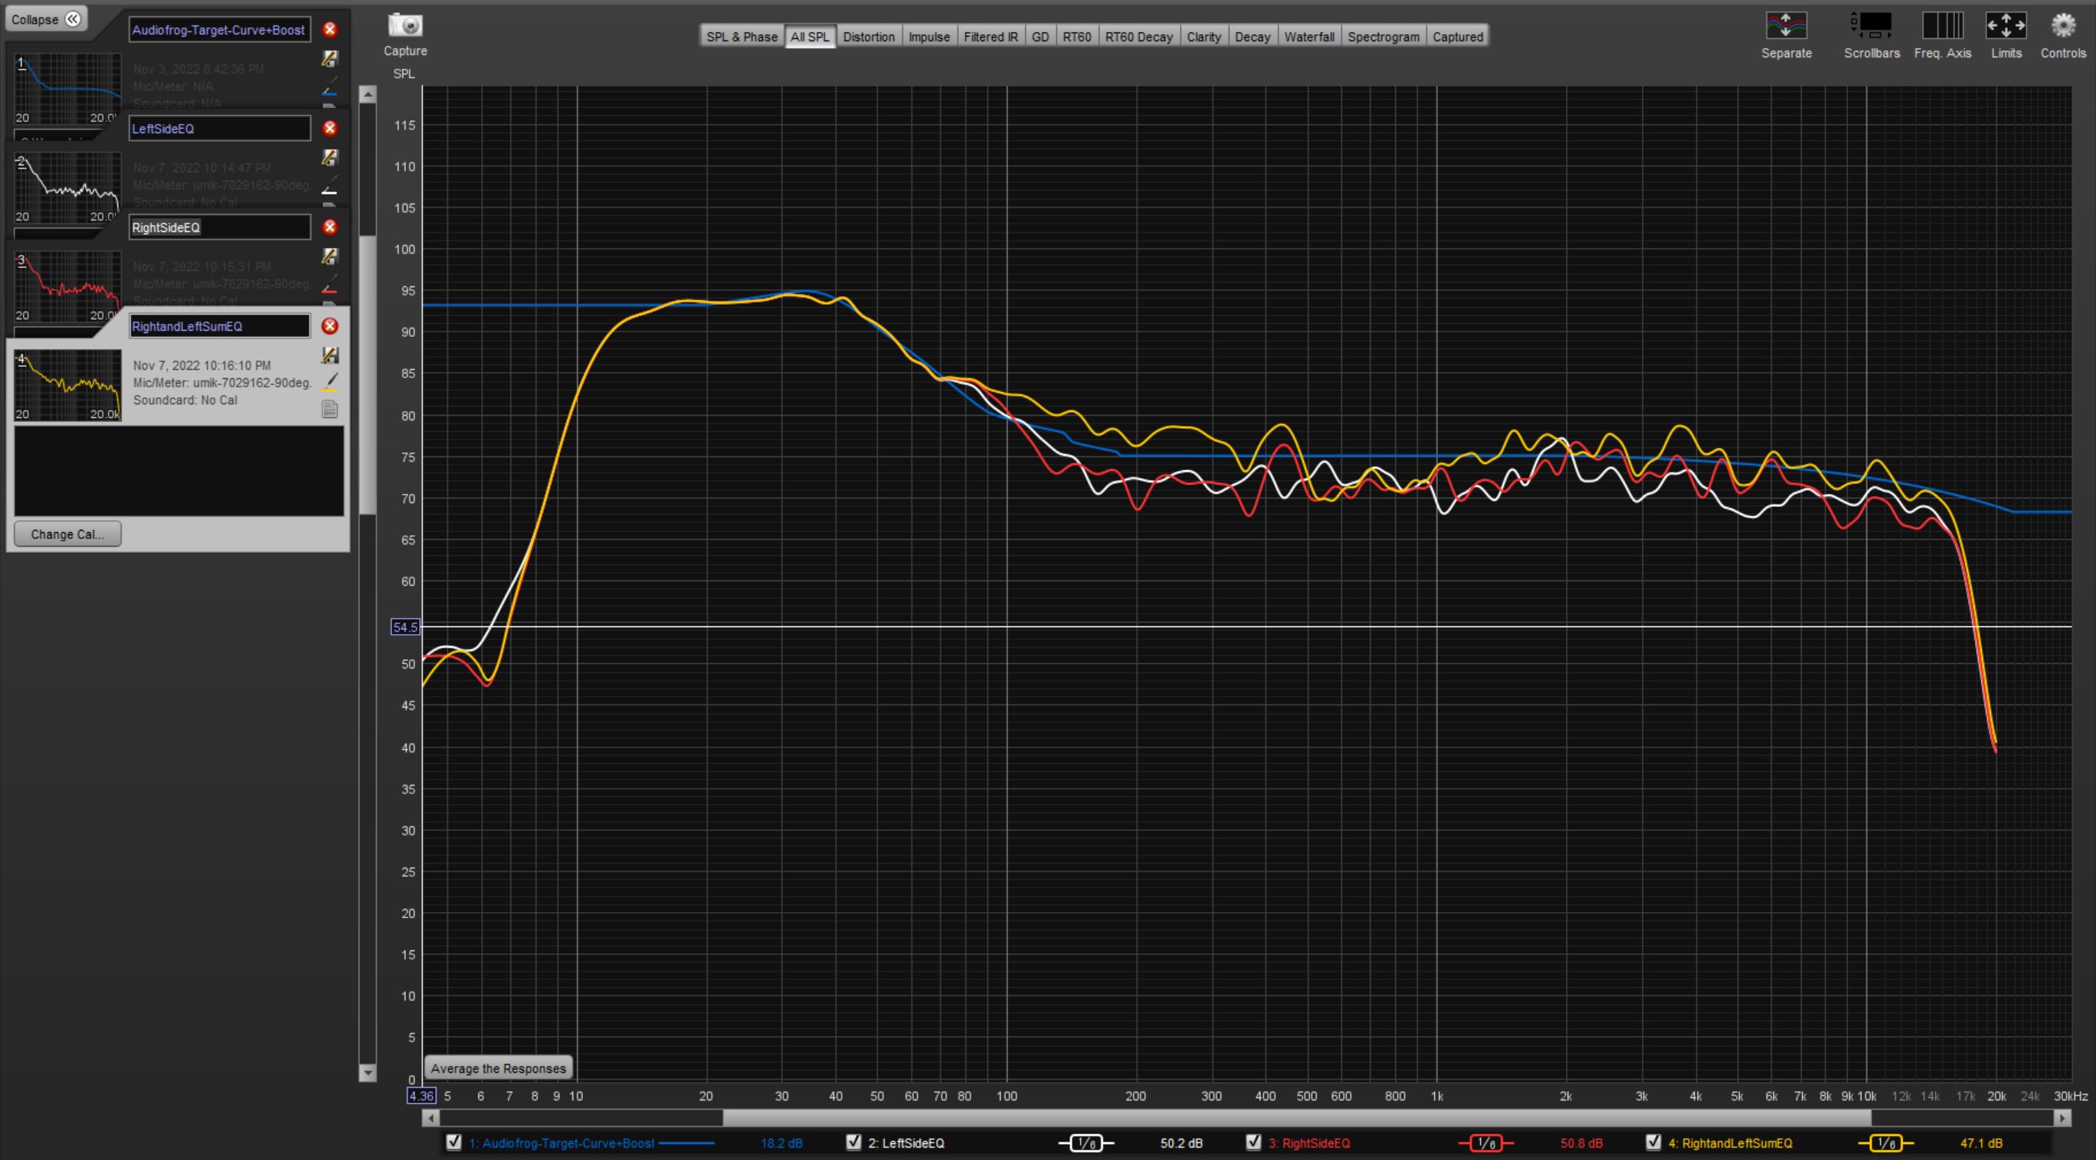Open the Clarity tab
This screenshot has width=2096, height=1160.
click(x=1204, y=37)
